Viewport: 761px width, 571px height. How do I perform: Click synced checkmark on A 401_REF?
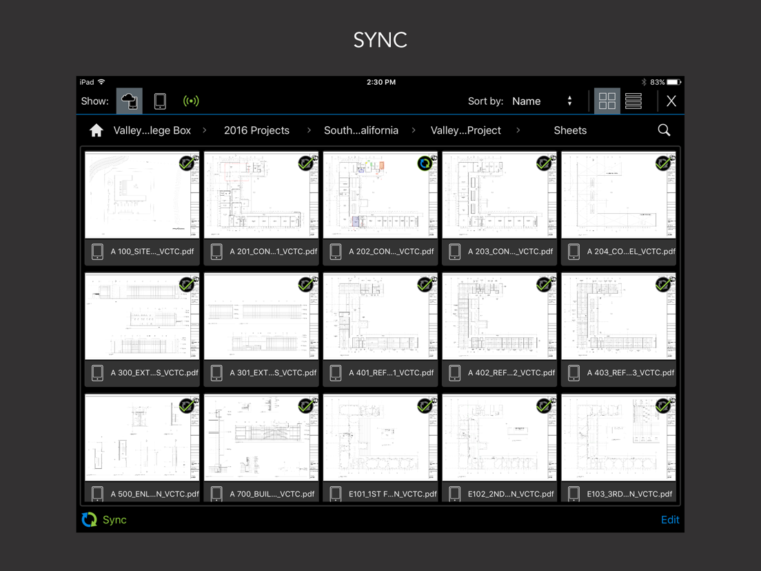point(425,285)
